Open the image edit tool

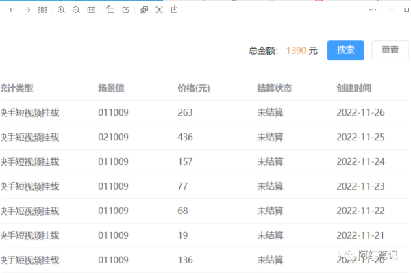click(125, 10)
